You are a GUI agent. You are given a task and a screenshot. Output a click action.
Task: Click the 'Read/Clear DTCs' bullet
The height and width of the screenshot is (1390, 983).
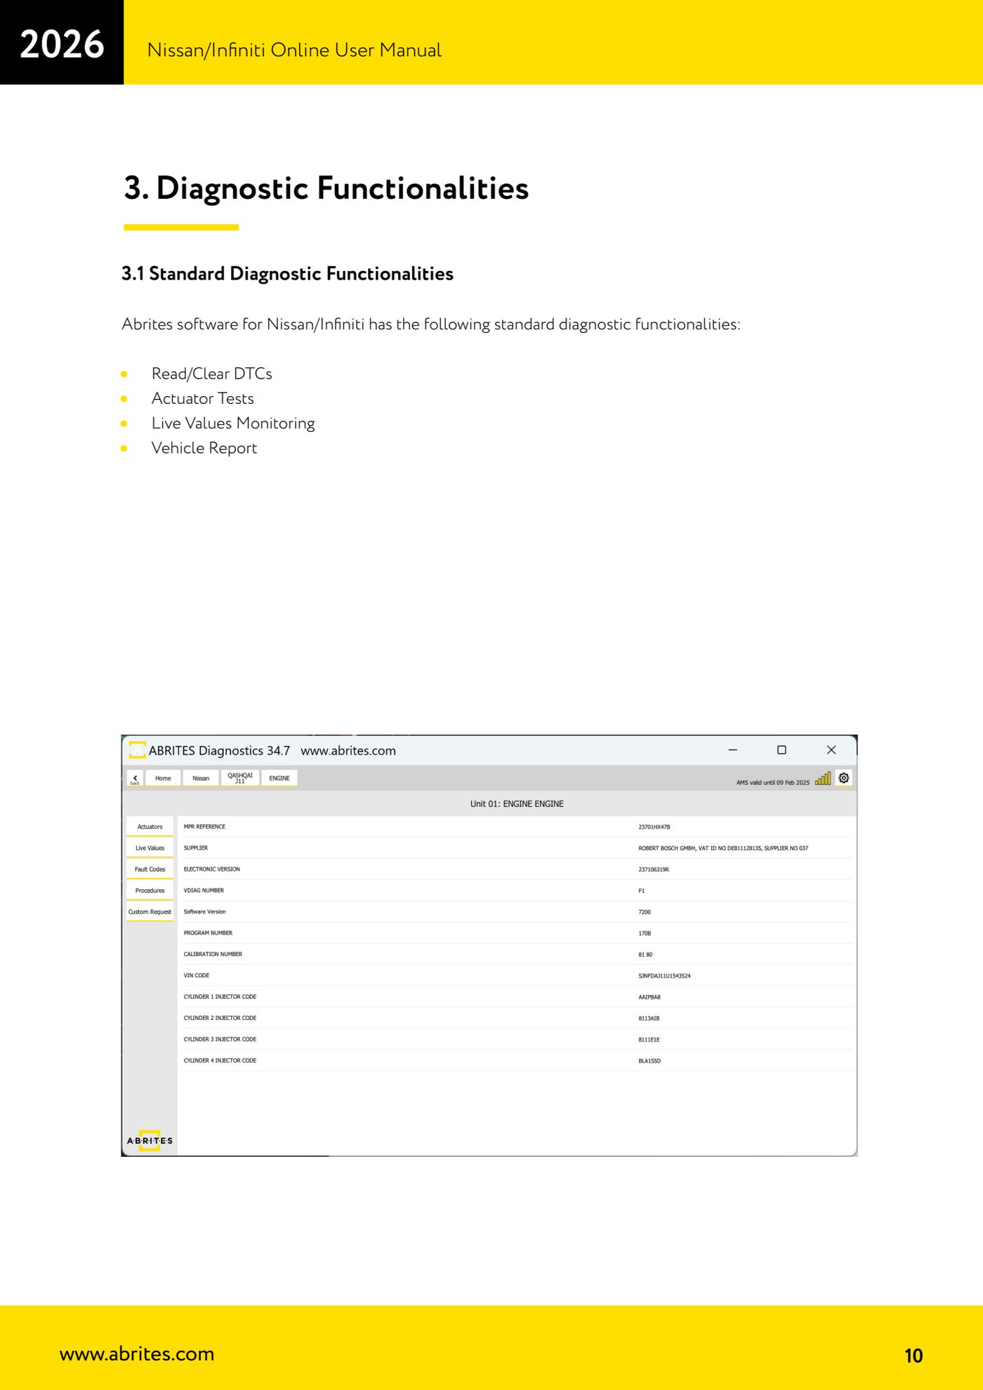coord(212,374)
